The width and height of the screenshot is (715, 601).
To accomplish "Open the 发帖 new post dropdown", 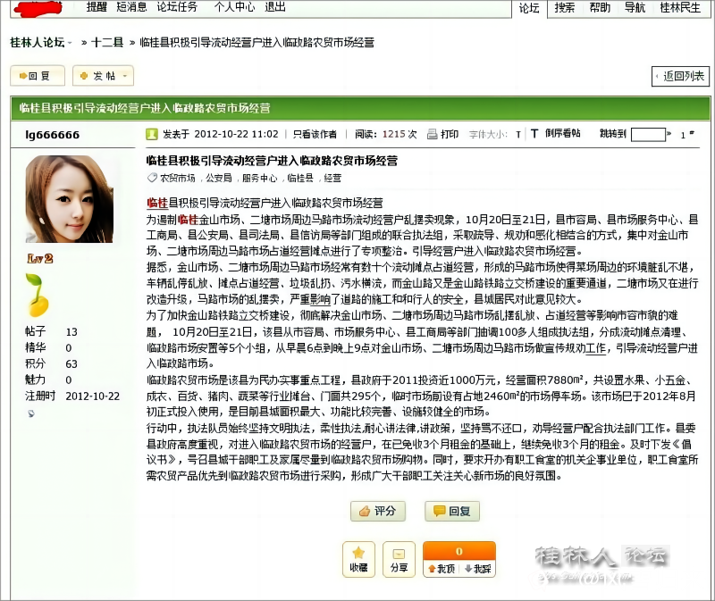I will 97,76.
